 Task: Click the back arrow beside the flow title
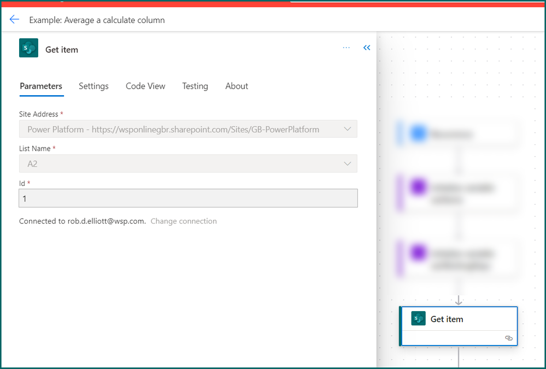coord(14,20)
